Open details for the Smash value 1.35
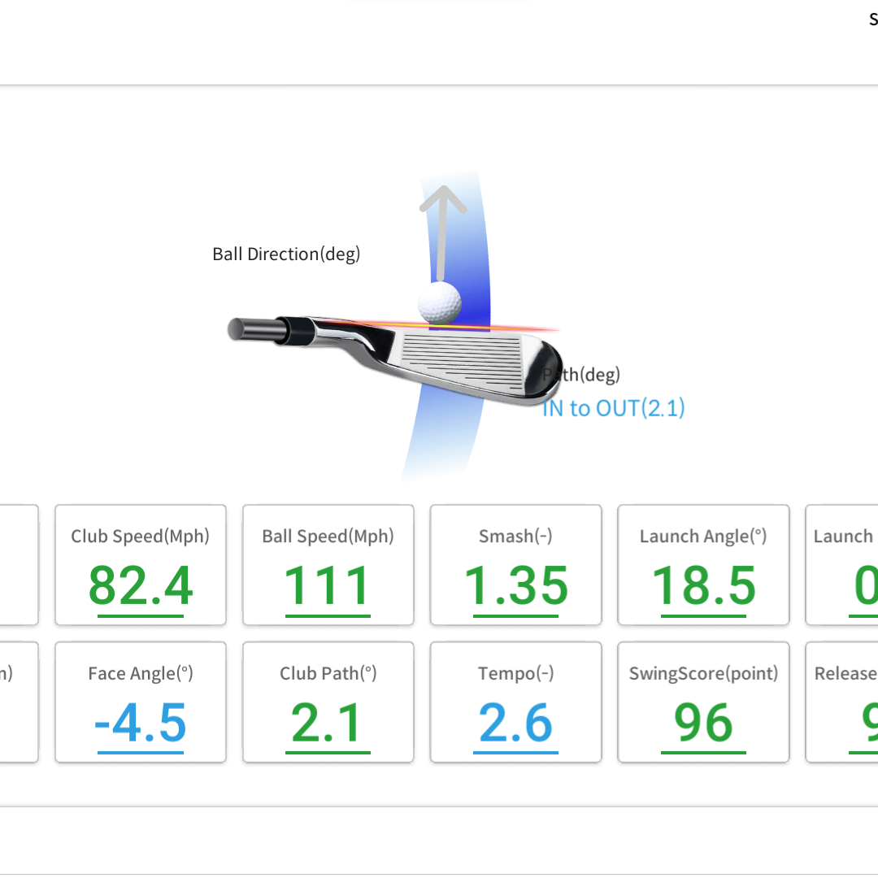The width and height of the screenshot is (878, 878). pyautogui.click(x=515, y=565)
